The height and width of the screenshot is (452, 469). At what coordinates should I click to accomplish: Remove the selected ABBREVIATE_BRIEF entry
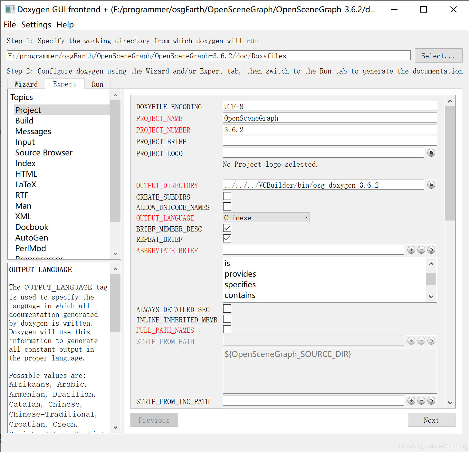(421, 250)
